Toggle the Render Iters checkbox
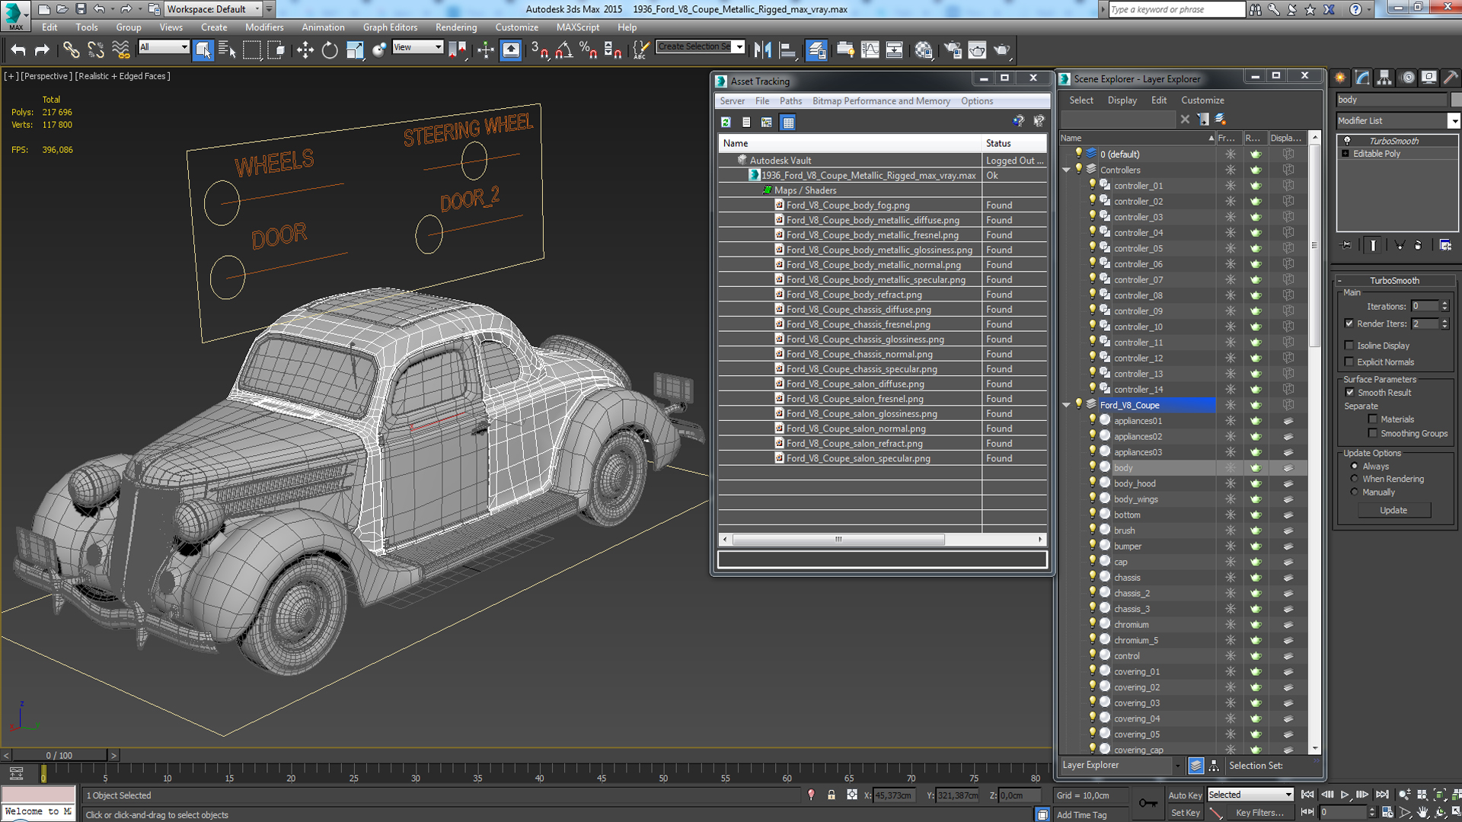1462x822 pixels. pos(1349,323)
